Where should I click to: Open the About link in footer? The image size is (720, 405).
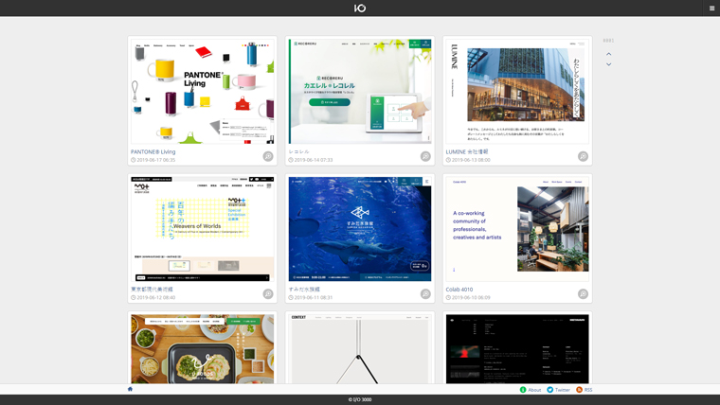[531, 390]
